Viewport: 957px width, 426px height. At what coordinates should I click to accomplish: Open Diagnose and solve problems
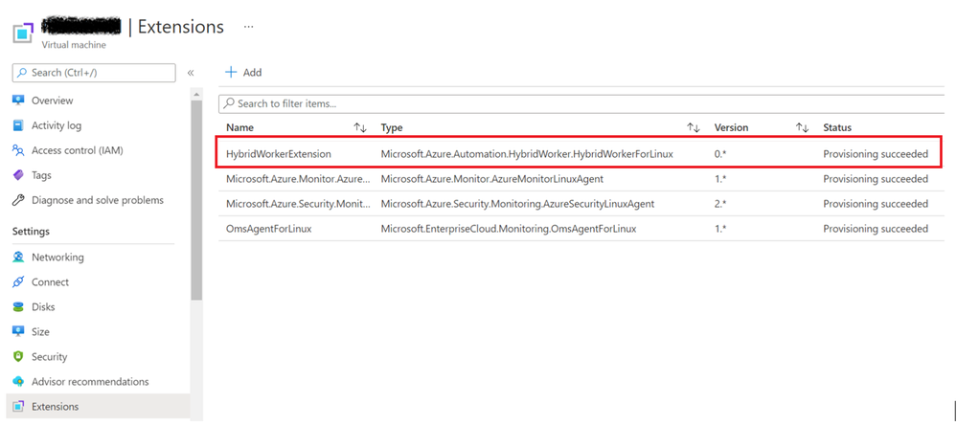[98, 200]
